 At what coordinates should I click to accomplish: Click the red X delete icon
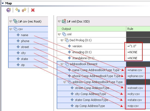coord(33,10)
